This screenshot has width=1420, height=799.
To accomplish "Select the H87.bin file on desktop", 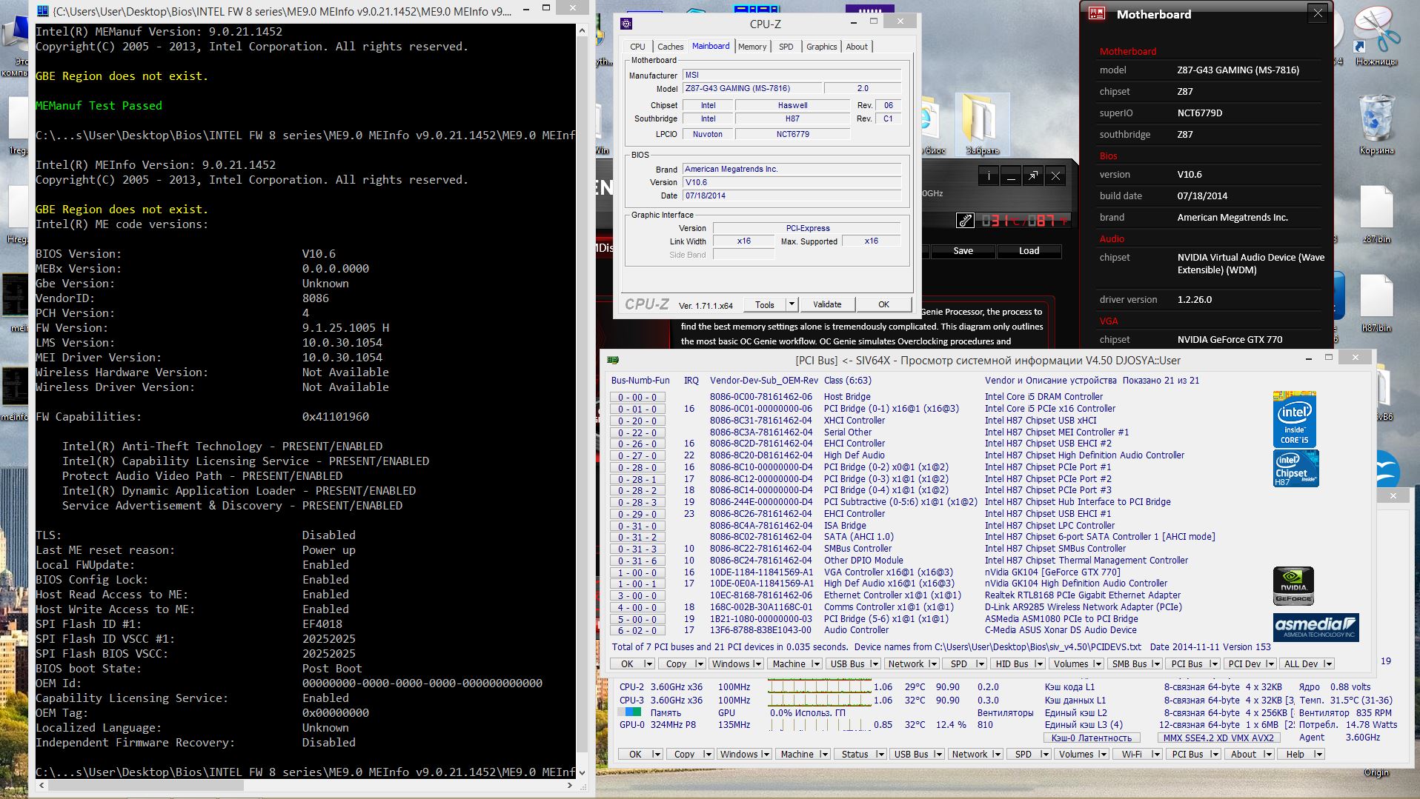I will [x=1376, y=302].
